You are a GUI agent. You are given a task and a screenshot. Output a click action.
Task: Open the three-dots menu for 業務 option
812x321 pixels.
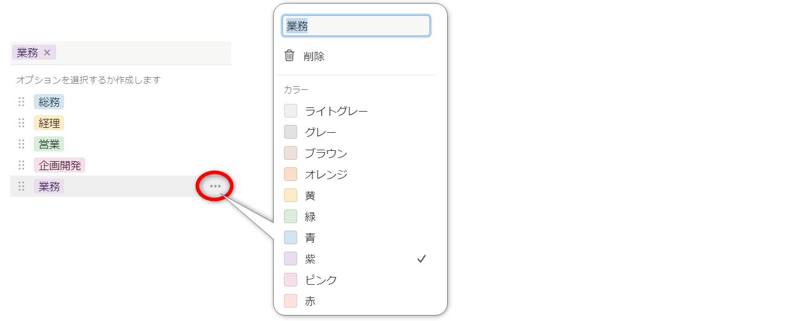[x=215, y=186]
